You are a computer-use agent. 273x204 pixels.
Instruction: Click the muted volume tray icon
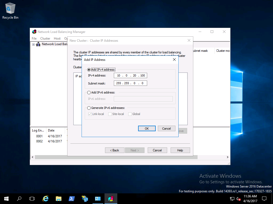coord(238,199)
